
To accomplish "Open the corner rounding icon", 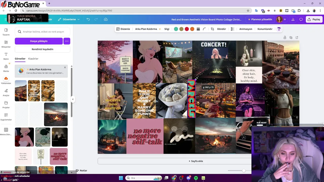I will [x=204, y=29].
